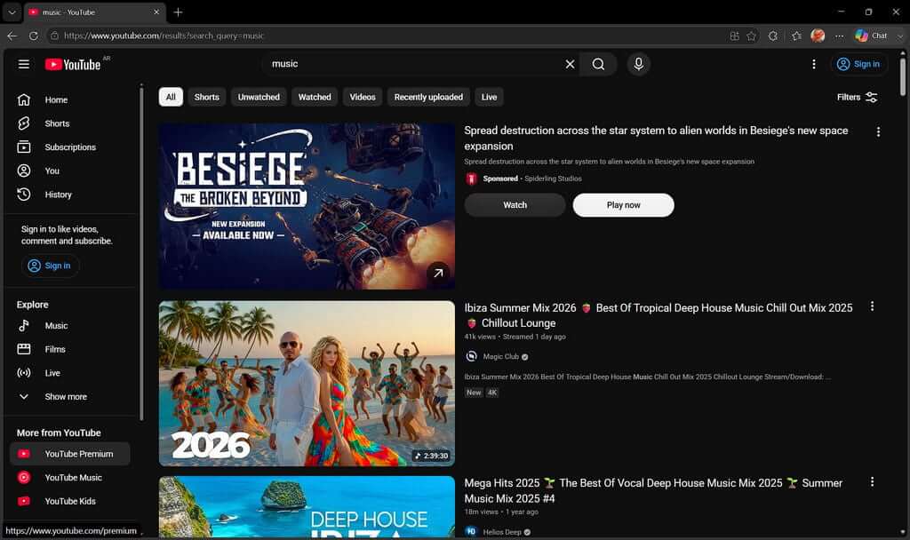The image size is (910, 540).
Task: Click the sidebar Sign in button
Action: tap(50, 266)
